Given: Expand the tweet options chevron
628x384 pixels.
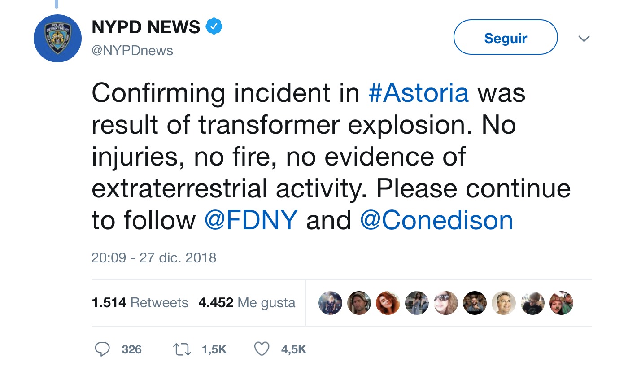Looking at the screenshot, I should [x=584, y=39].
